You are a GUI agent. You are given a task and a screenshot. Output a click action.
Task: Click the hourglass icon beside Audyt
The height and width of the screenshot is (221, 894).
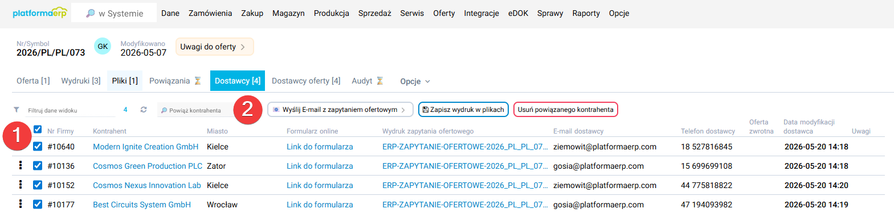(380, 81)
